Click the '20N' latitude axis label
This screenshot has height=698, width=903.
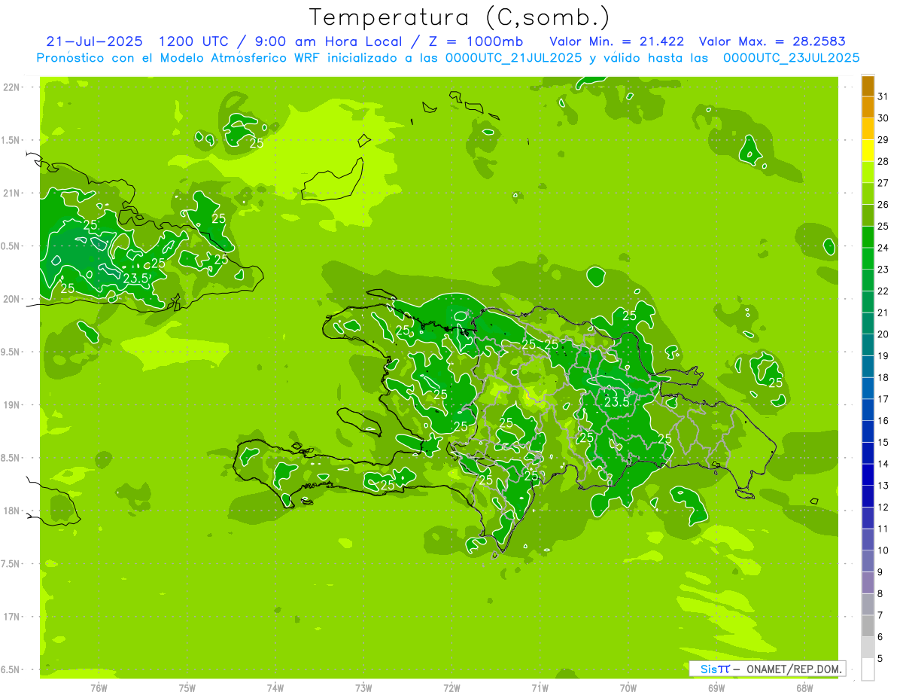(x=12, y=299)
